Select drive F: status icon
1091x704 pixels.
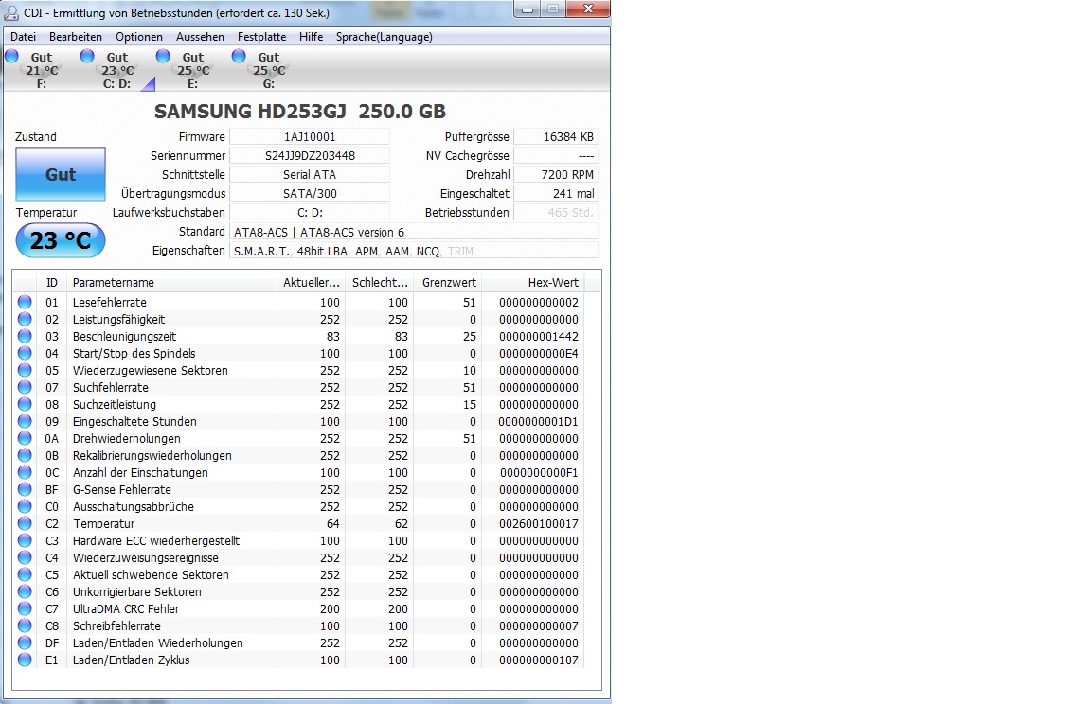(x=11, y=56)
